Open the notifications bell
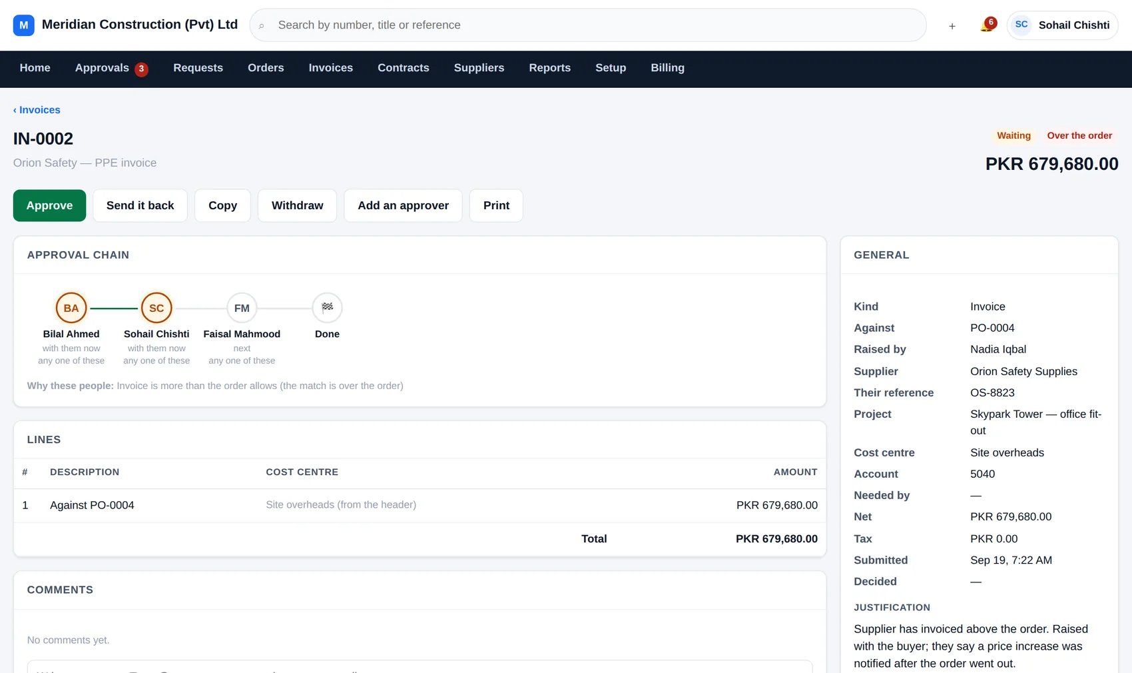 (x=987, y=25)
